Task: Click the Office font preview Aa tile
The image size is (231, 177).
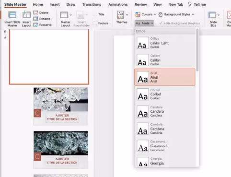Action: pyautogui.click(x=143, y=43)
